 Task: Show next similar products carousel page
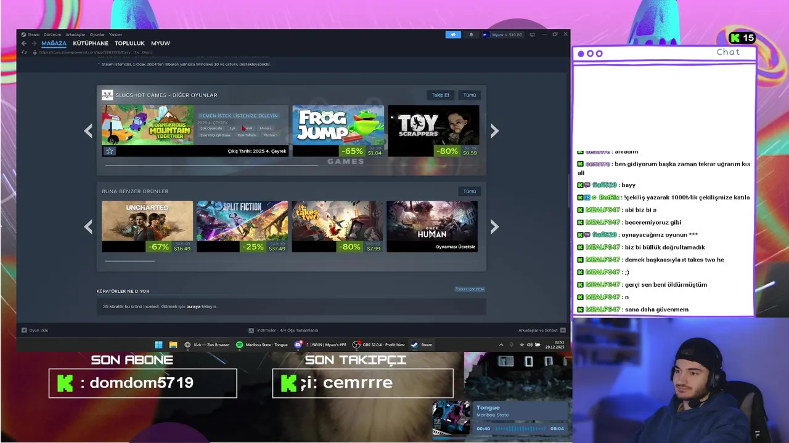pos(494,226)
